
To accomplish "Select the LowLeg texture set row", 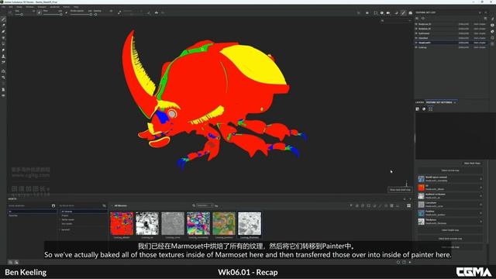I will tap(450, 47).
